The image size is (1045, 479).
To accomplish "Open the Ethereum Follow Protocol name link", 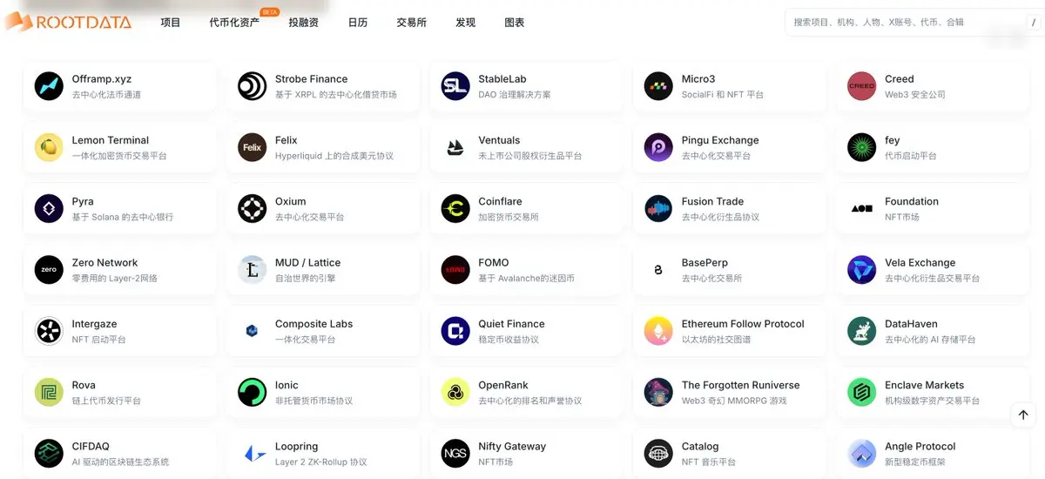I will (x=743, y=324).
